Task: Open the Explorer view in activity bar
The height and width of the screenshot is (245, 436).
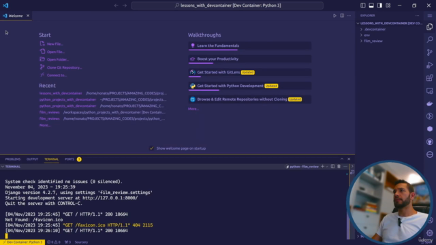Action: [x=430, y=27]
